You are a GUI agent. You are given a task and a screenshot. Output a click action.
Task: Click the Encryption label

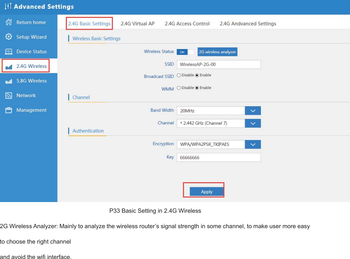coord(163,144)
